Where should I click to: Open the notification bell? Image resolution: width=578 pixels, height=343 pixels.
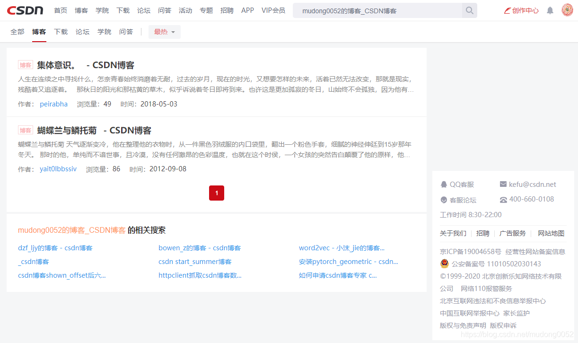pyautogui.click(x=550, y=10)
